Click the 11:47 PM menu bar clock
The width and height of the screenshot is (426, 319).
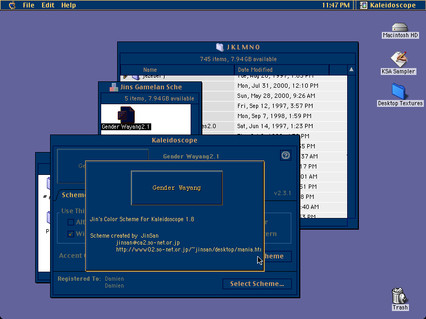pos(336,5)
